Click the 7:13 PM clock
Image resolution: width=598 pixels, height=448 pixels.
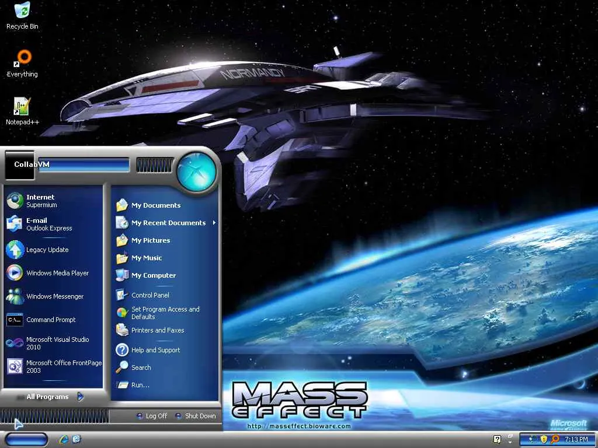click(576, 439)
